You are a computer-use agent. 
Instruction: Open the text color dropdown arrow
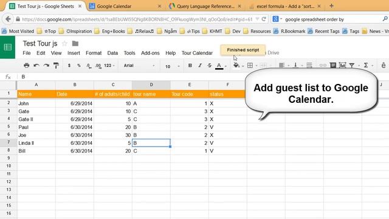(225, 66)
